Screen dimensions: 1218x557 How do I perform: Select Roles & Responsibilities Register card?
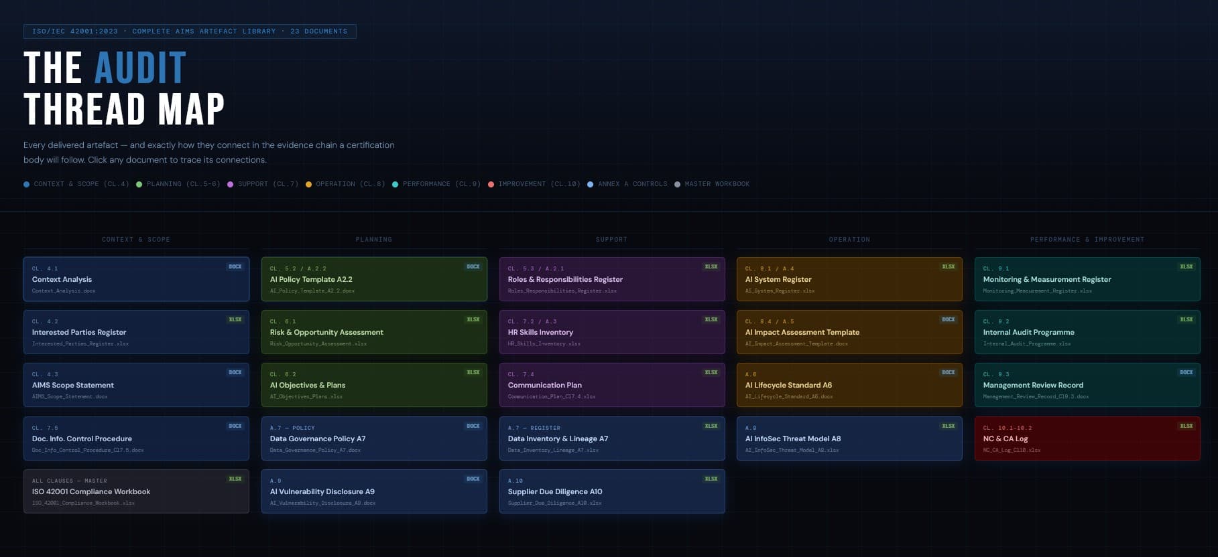612,279
